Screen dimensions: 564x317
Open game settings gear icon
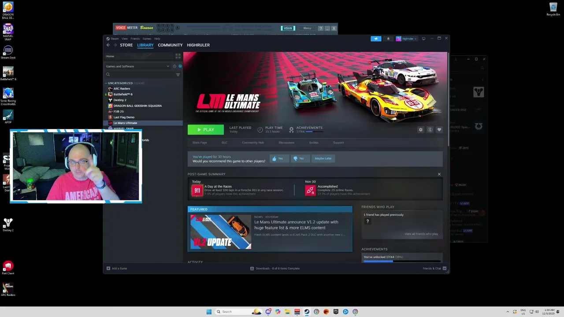(420, 129)
